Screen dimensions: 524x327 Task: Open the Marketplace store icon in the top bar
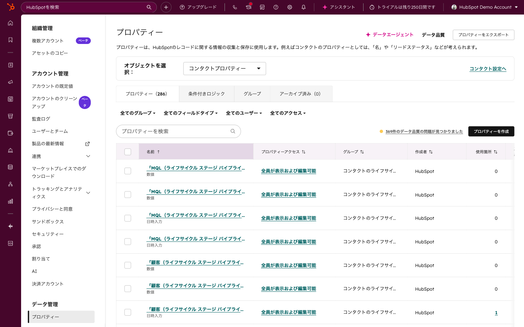pos(262,7)
